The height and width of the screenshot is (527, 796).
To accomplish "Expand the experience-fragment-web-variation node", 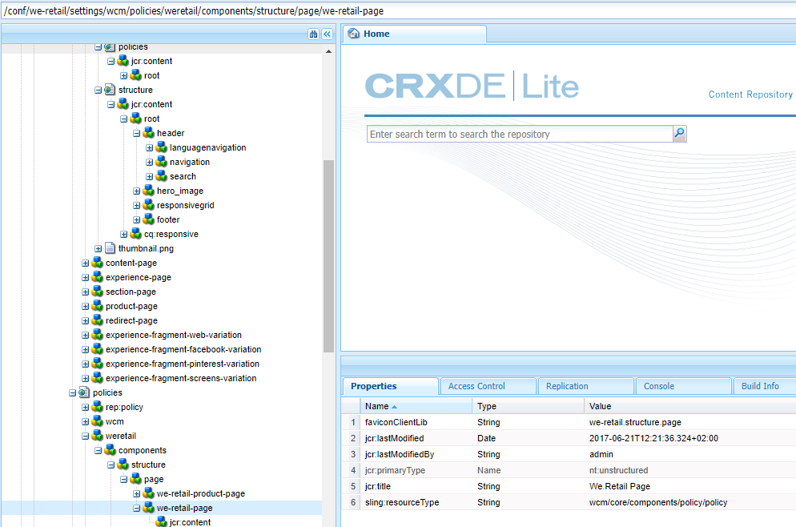I will point(85,335).
